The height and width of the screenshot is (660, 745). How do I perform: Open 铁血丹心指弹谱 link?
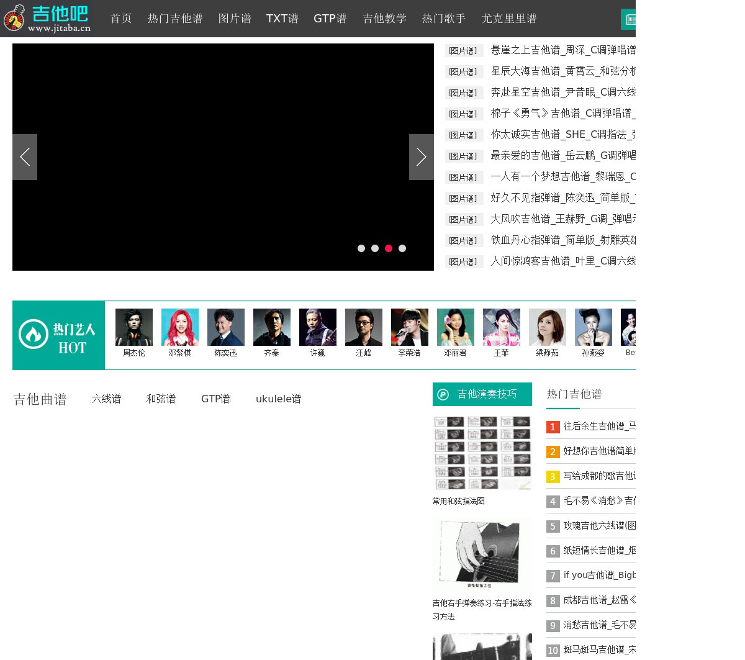point(563,240)
